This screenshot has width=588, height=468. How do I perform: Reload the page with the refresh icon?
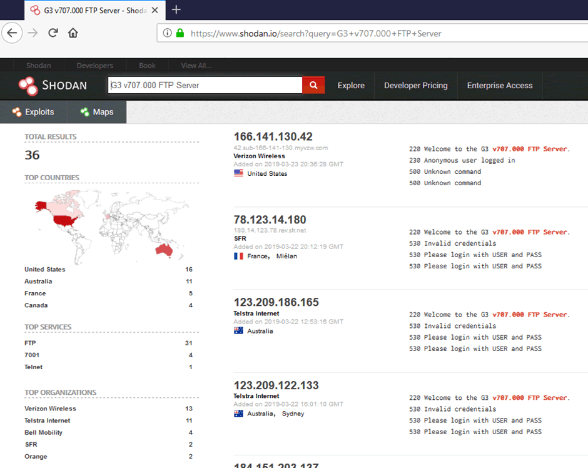coord(53,33)
